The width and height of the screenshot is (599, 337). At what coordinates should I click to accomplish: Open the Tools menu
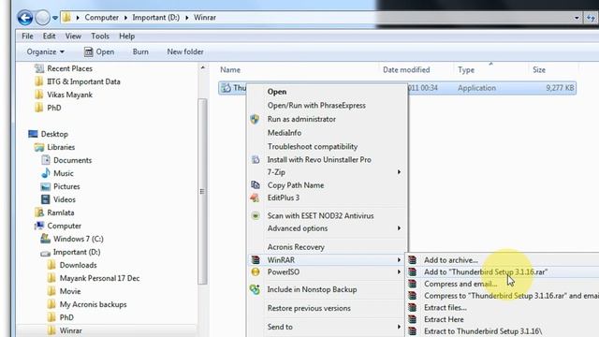point(100,37)
